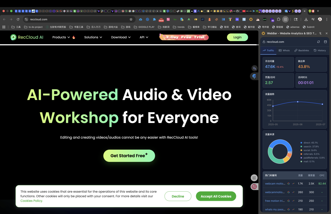
Task: Click the address bar showing reccloud.com
Action: point(78,19)
